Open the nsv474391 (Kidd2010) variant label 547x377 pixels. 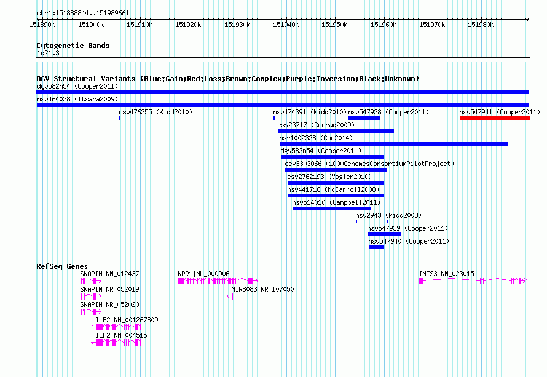point(309,112)
